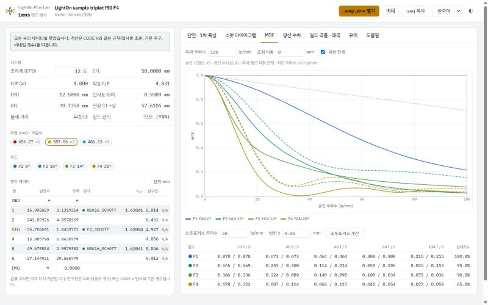Switch to the 단면 · 1차 특성 tab
Image resolution: width=488 pixels, height=305 pixels.
tap(202, 35)
